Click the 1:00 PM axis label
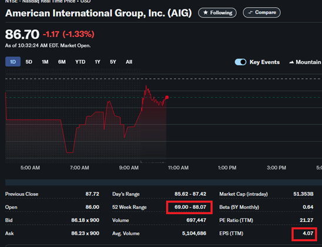Viewport: 322px width, 247px height. click(227, 168)
